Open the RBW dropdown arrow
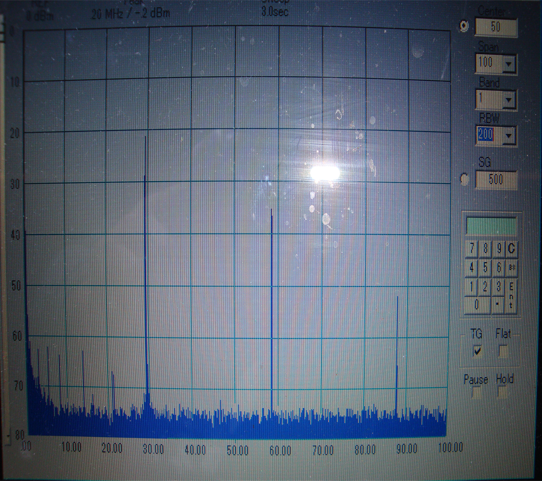Screen dimensions: 542x481 click(x=509, y=136)
